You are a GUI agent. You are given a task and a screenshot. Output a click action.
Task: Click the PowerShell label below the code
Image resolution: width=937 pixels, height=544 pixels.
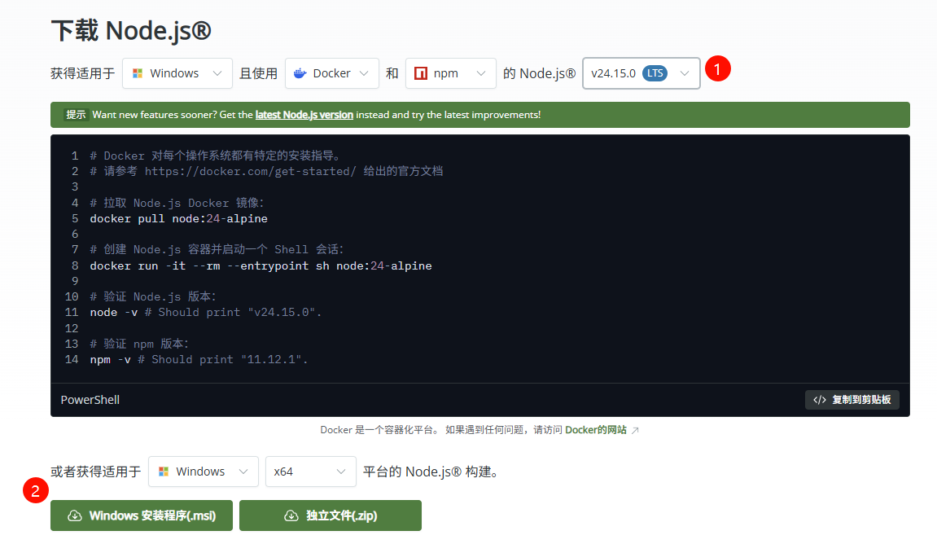pos(90,400)
